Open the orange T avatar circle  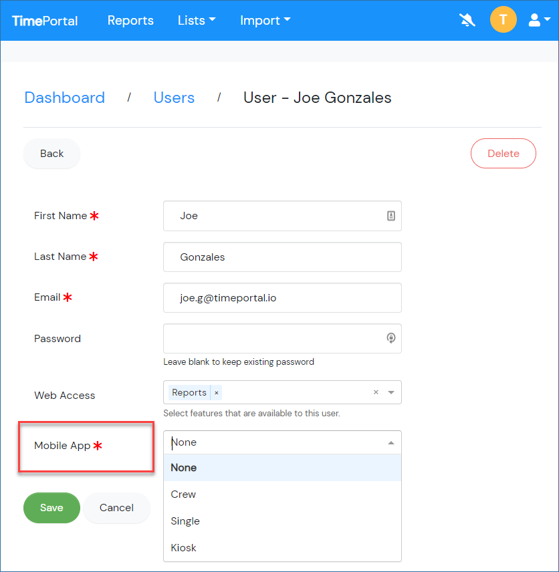pos(503,19)
